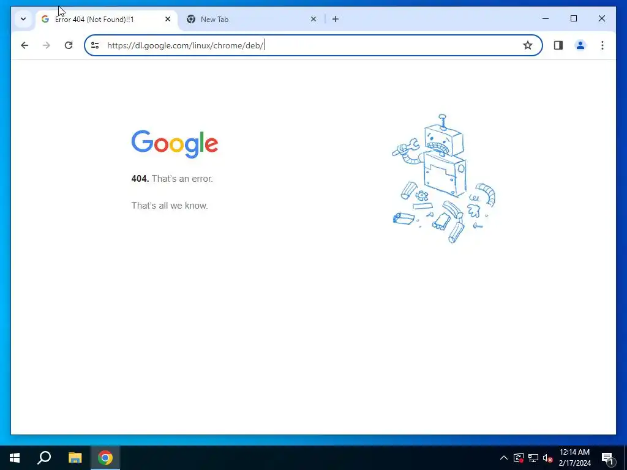Close the New Tab tab
627x470 pixels.
point(313,19)
